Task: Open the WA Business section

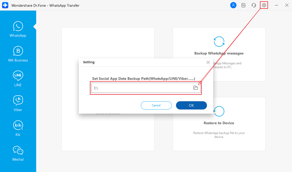Action: 18,51
